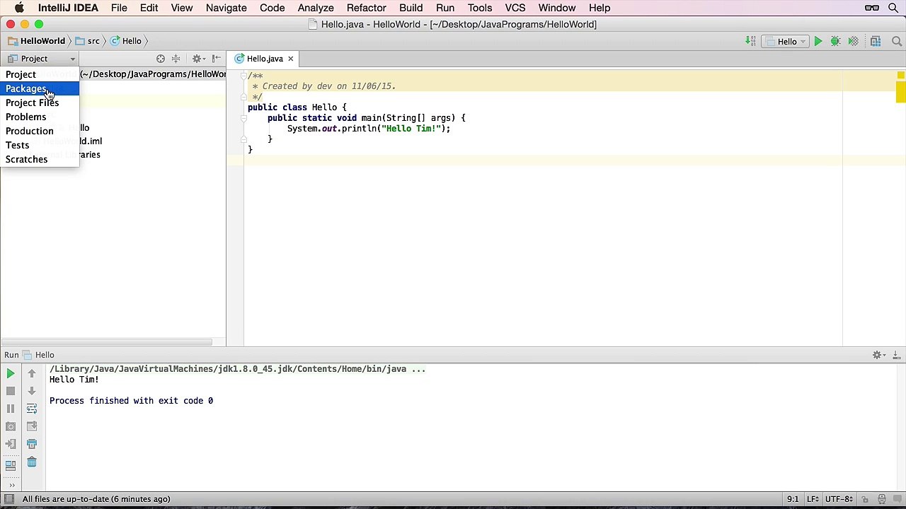The height and width of the screenshot is (509, 906).
Task: Click HelloWorld in navigation breadcrumb
Action: 37,41
